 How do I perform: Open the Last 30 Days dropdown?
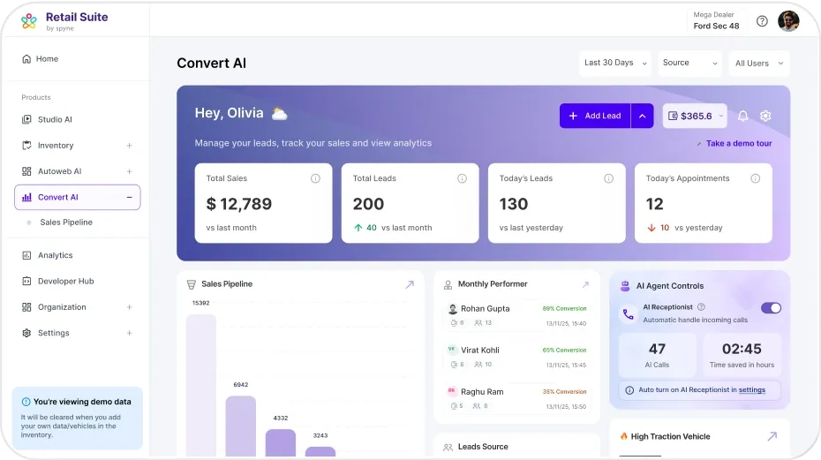click(x=615, y=63)
